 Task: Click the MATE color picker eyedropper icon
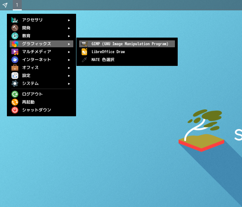(84, 60)
